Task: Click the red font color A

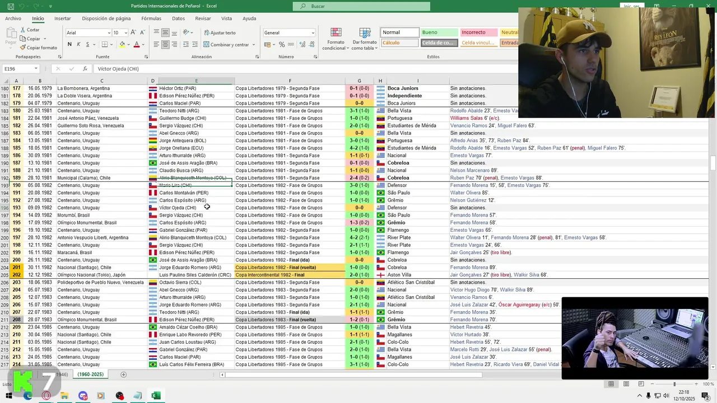Action: click(137, 44)
